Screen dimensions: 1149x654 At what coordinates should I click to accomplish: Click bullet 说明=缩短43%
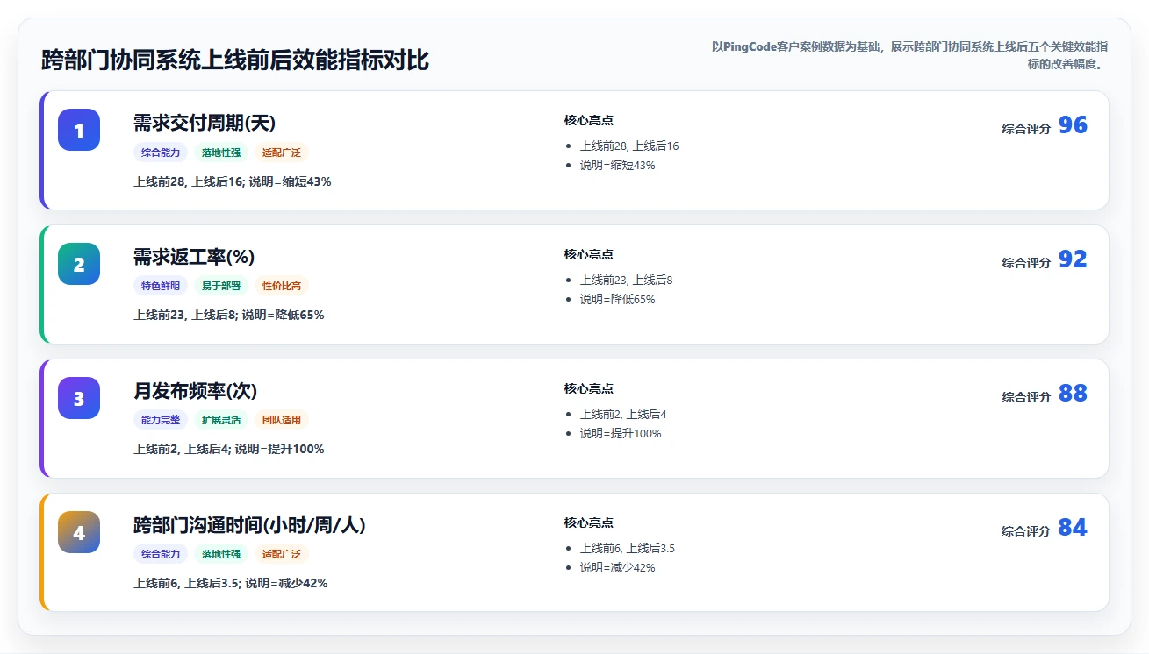pos(617,165)
